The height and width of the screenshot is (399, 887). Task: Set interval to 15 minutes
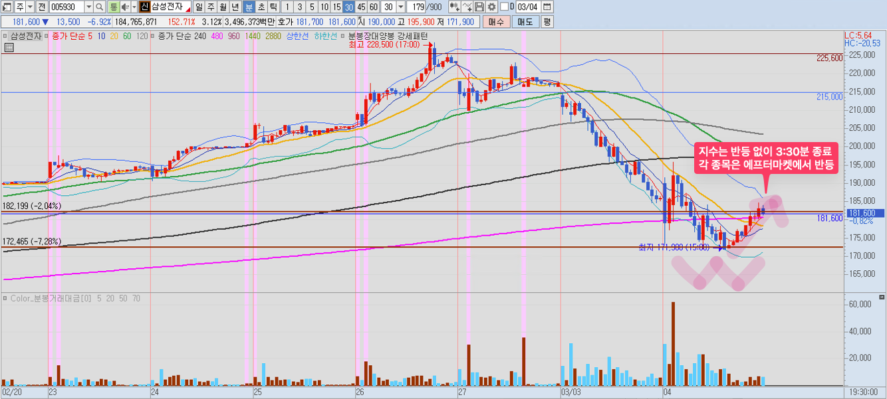(336, 7)
